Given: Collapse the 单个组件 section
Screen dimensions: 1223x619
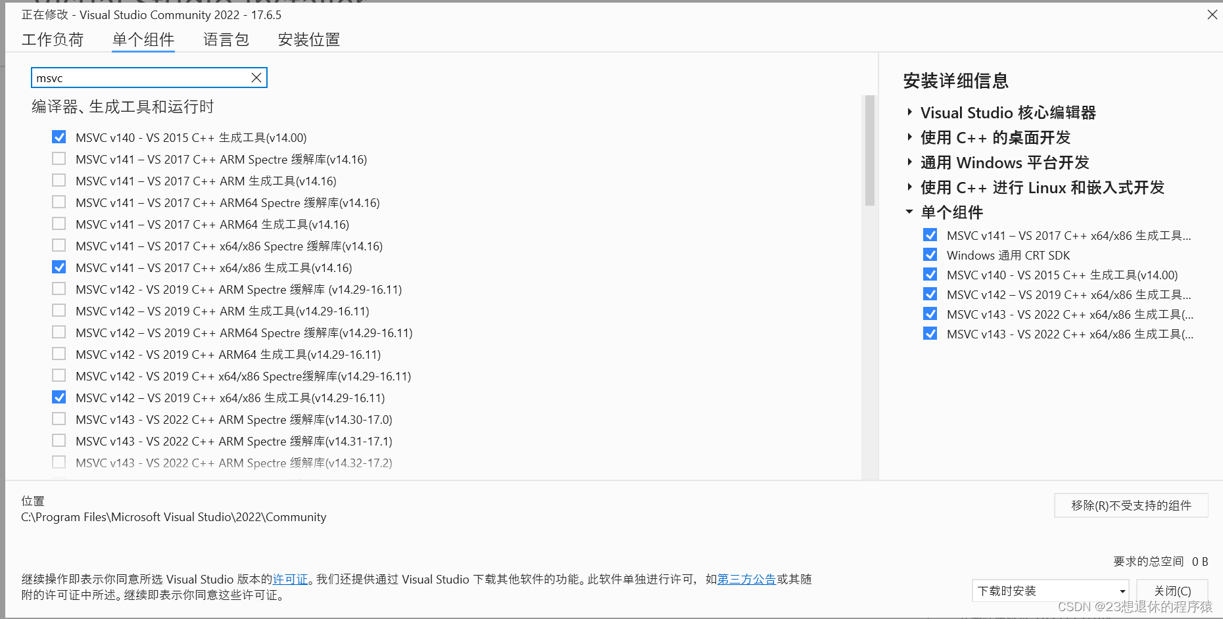Looking at the screenshot, I should (909, 212).
